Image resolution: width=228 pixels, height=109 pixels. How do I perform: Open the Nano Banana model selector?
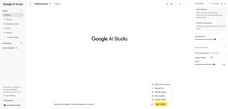(211, 13)
